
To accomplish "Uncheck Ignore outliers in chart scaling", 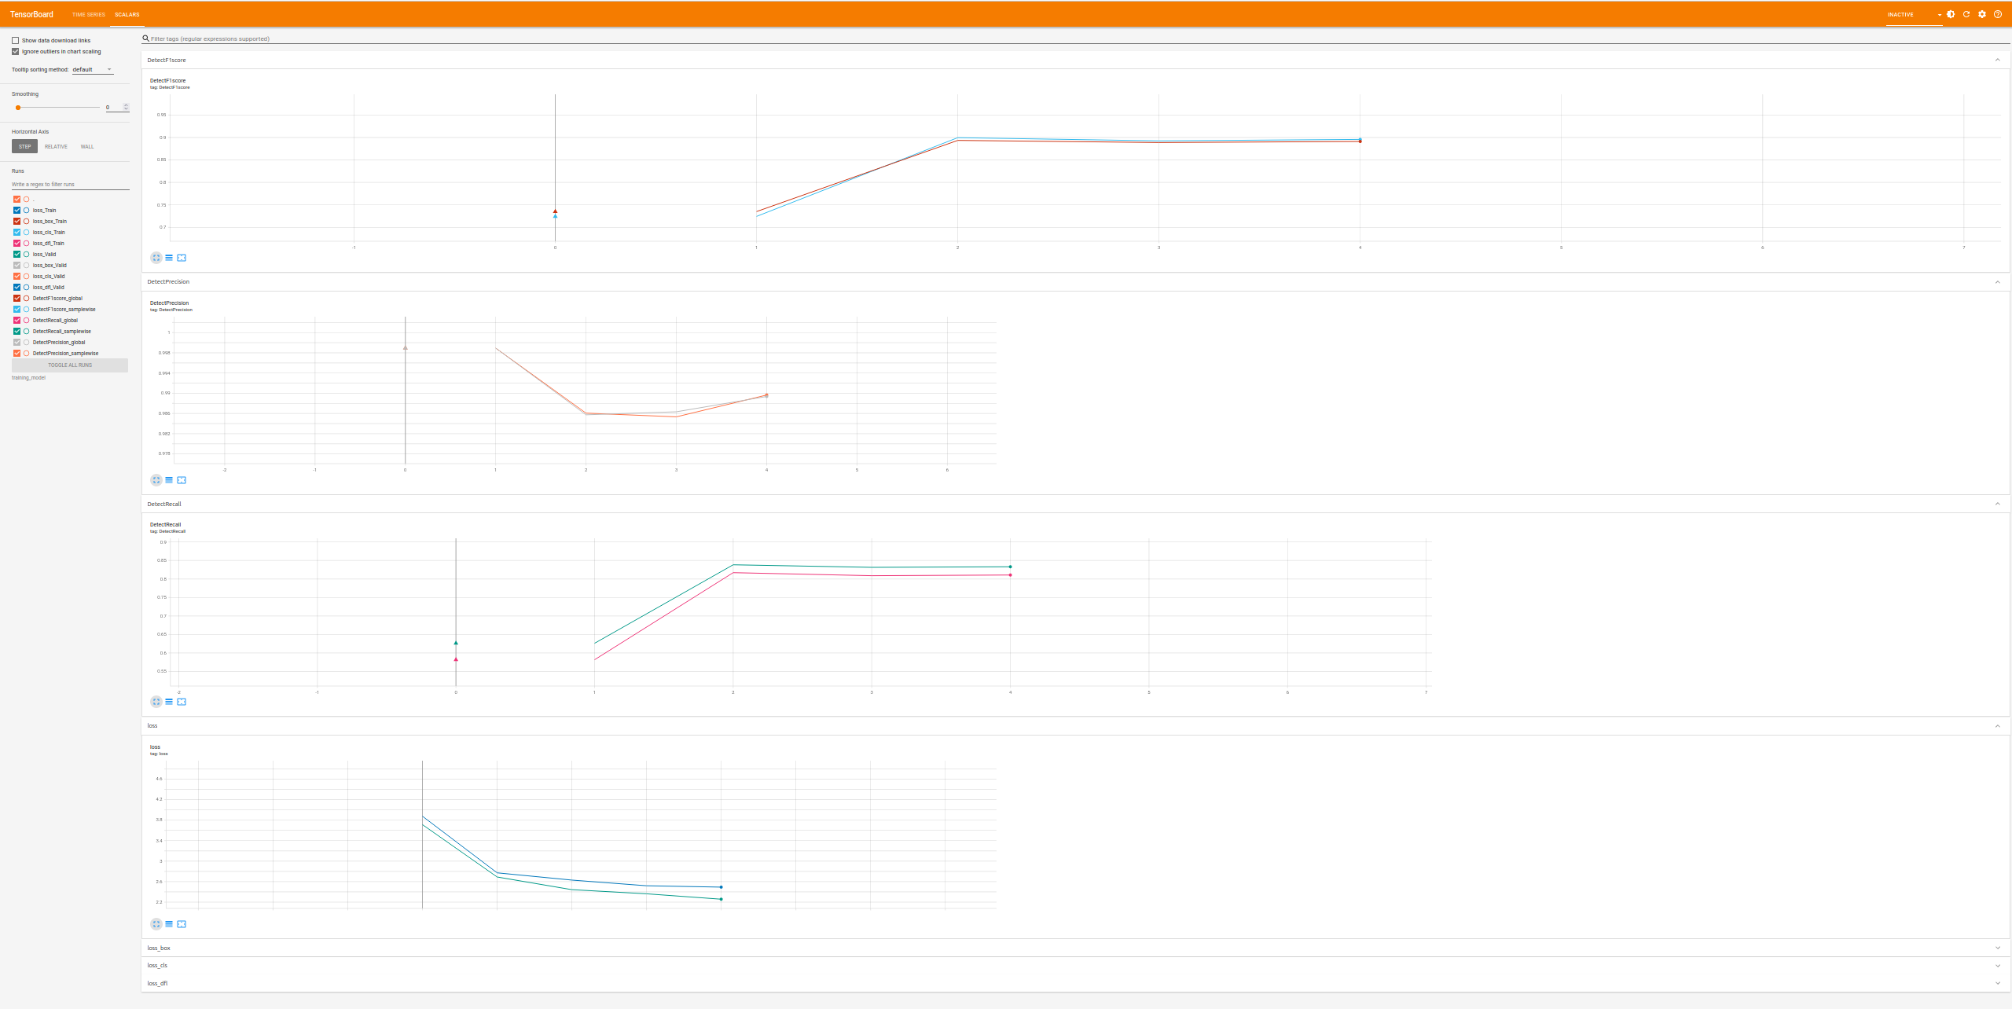I will [x=15, y=51].
